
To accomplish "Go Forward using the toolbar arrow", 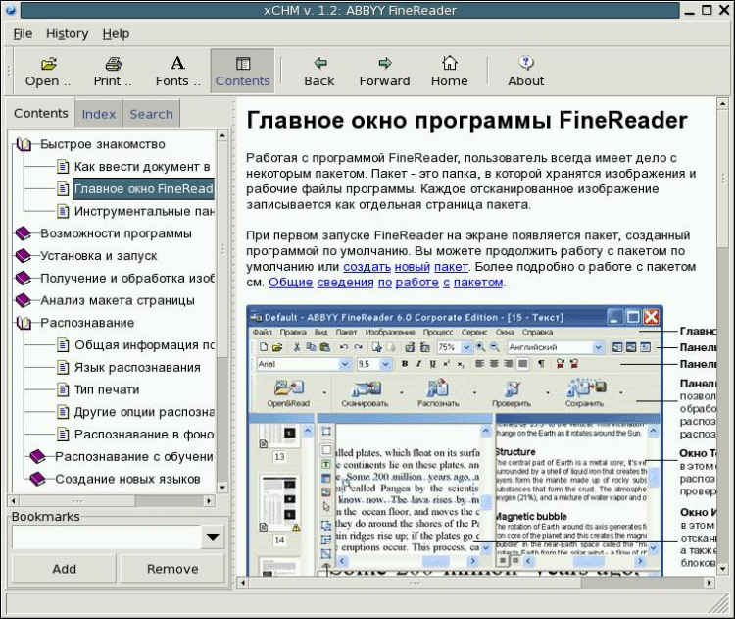I will coord(384,72).
